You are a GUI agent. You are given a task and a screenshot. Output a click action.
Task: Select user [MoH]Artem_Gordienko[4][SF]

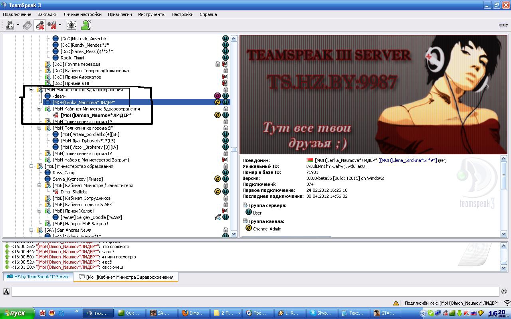90,134
